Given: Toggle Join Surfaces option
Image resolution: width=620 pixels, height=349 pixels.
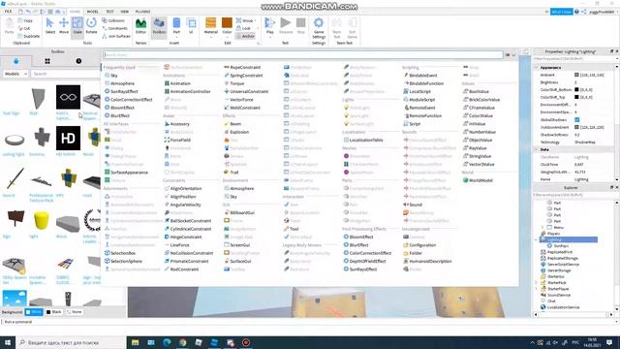Looking at the screenshot, I should click(x=116, y=36).
